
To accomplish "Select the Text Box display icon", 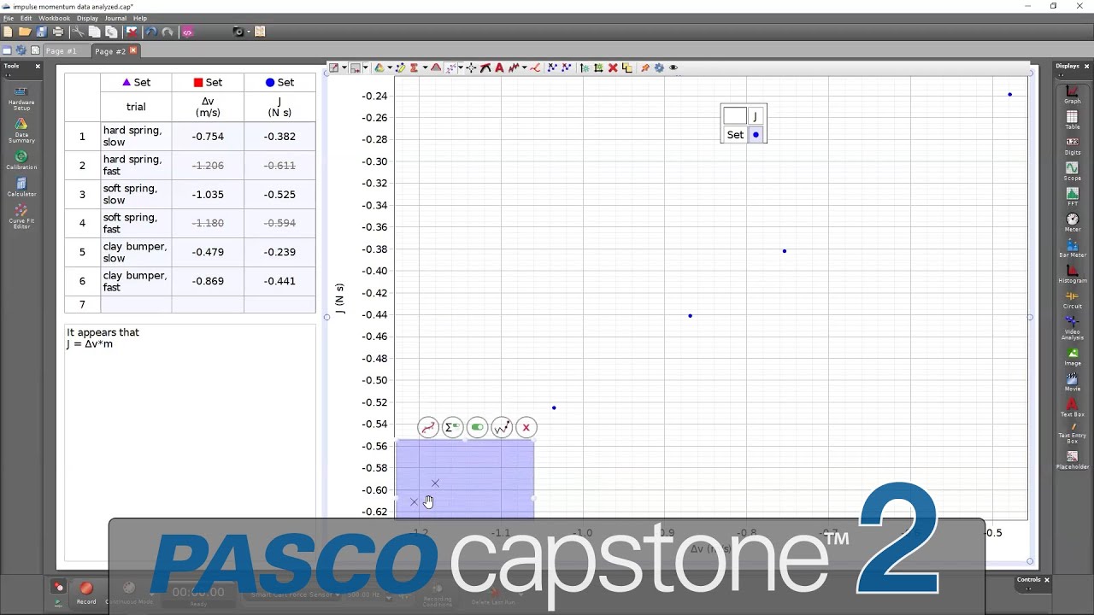I will click(x=1072, y=407).
